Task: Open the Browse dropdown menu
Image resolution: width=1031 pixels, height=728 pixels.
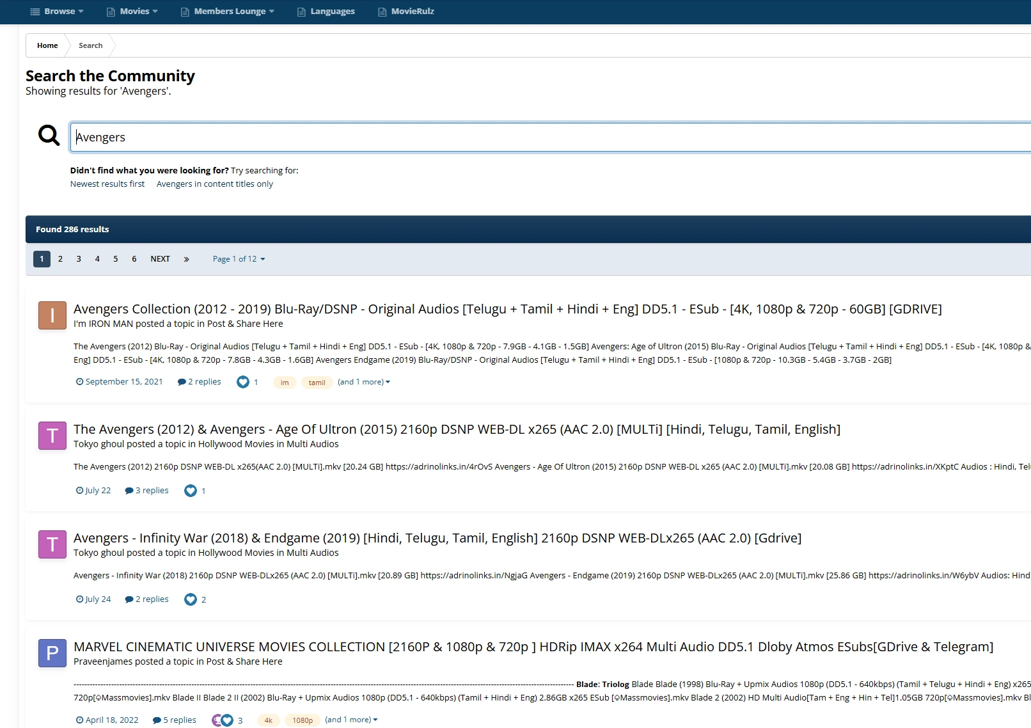Action: [x=58, y=12]
